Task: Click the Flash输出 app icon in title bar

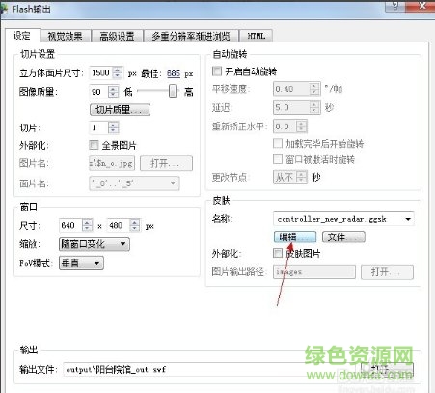Action: pos(4,9)
